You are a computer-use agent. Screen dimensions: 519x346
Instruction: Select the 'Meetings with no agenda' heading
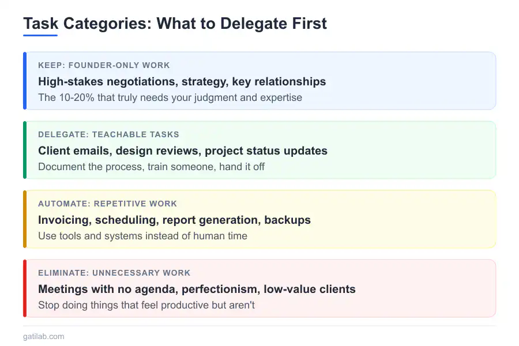tap(197, 289)
